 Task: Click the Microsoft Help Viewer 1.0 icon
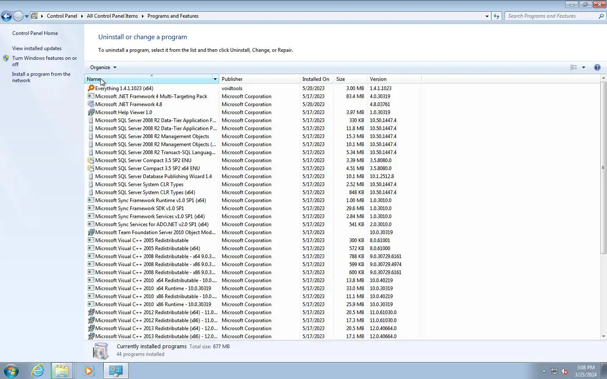91,112
